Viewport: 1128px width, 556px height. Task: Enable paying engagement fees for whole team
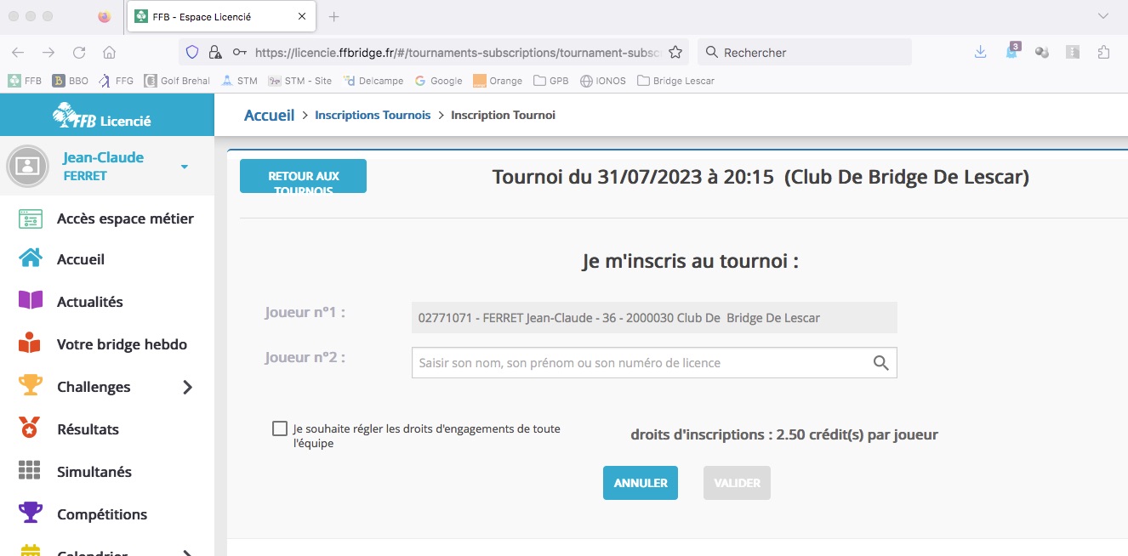pyautogui.click(x=280, y=428)
